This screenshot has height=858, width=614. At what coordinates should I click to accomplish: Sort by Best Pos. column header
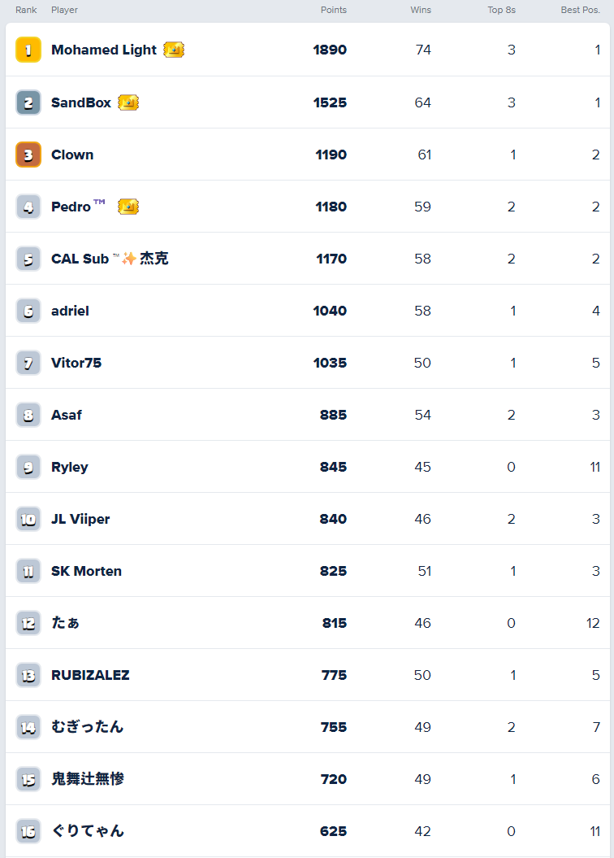[580, 10]
